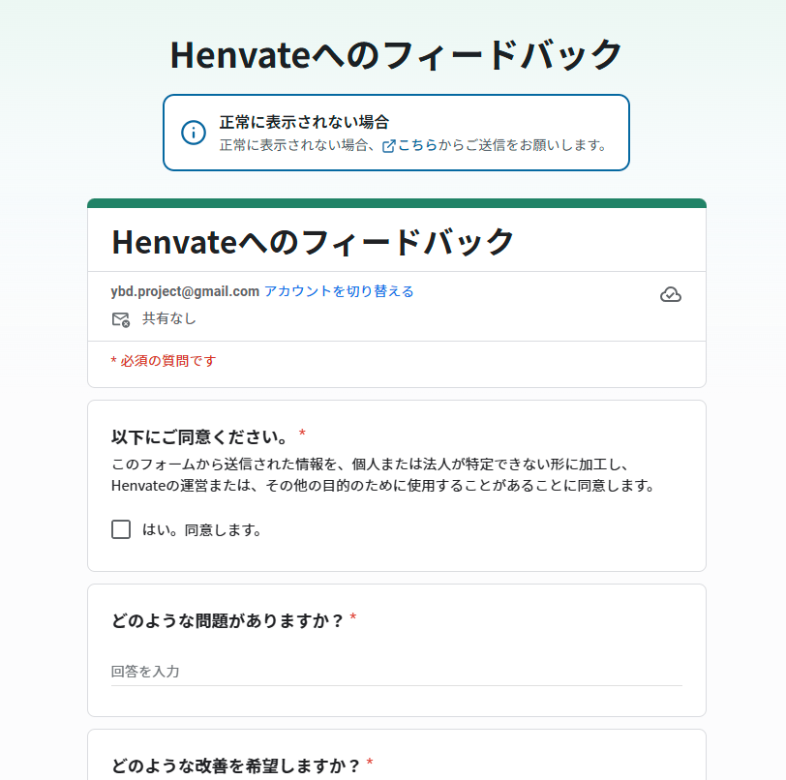Click the 正常に表示されない場合 bold heading
The width and height of the screenshot is (786, 780).
[x=304, y=122]
